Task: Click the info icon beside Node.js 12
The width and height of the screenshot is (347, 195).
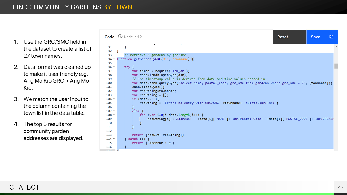Action: pyautogui.click(x=120, y=37)
